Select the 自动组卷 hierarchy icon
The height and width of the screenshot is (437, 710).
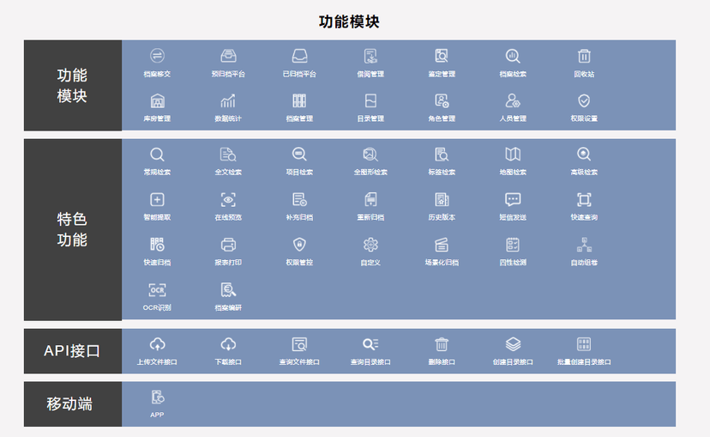click(584, 245)
